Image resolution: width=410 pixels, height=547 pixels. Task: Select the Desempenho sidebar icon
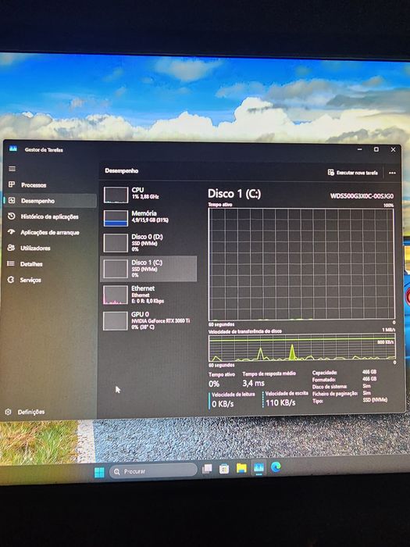pyautogui.click(x=12, y=201)
